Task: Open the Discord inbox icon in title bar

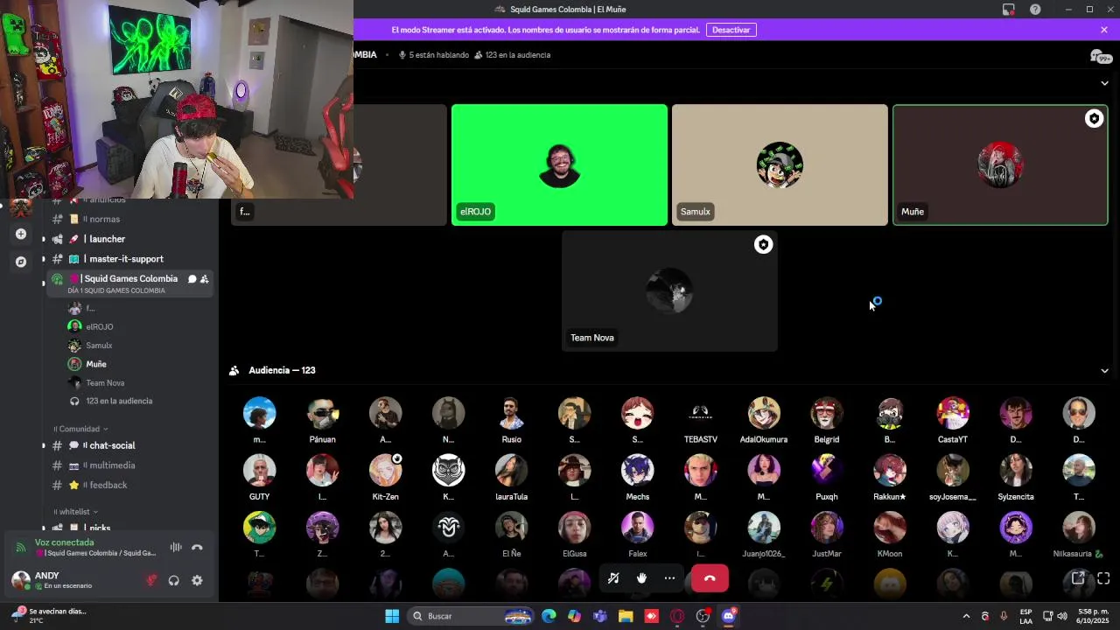Action: click(x=1008, y=10)
